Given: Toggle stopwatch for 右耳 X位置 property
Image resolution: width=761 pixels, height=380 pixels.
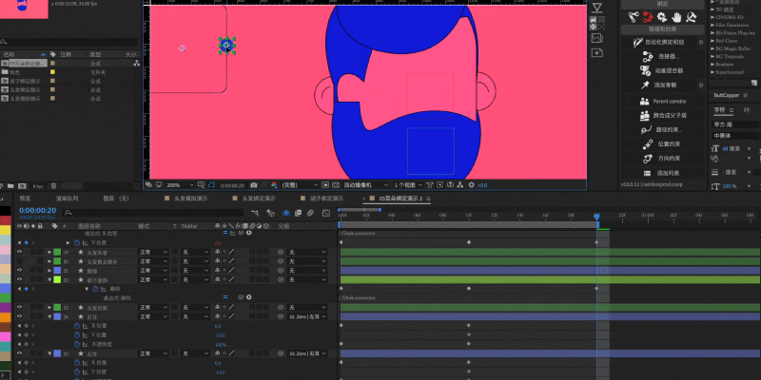Looking at the screenshot, I should point(77,326).
